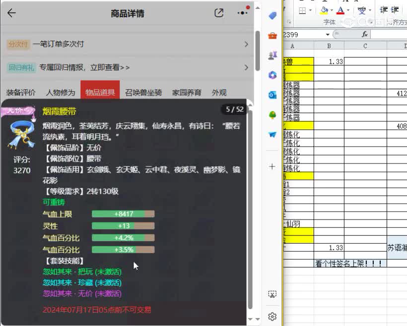Click the phonetic guide (wén) icon
The width and height of the screenshot is (407, 326).
coord(363,10)
